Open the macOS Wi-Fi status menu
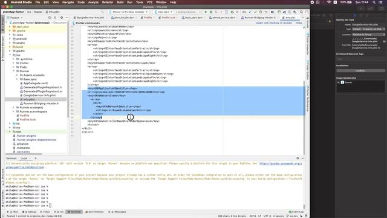 (329, 2)
